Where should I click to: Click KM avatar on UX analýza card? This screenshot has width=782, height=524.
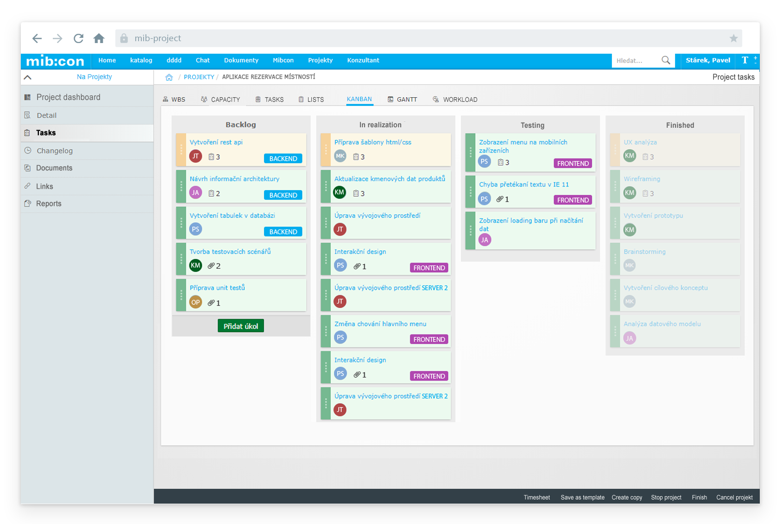tap(630, 156)
